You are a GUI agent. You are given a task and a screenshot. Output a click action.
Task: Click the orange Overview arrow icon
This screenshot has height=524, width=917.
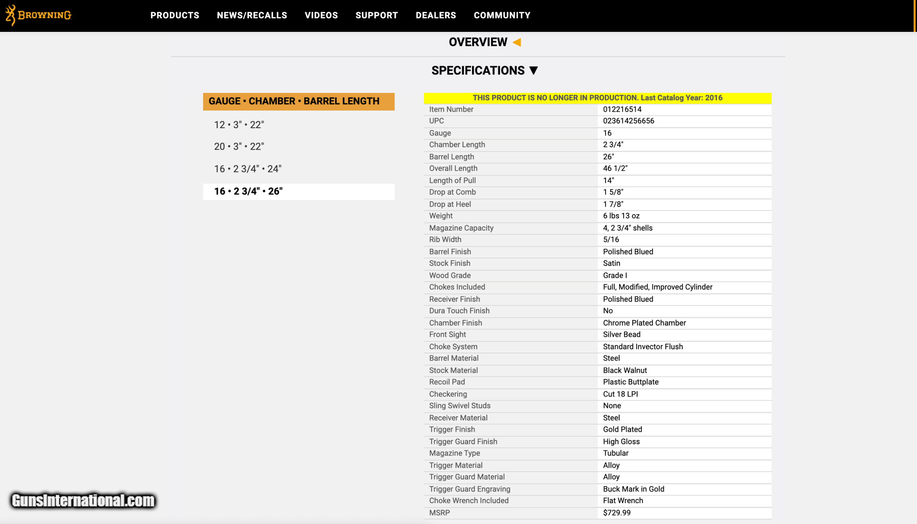[x=517, y=42]
